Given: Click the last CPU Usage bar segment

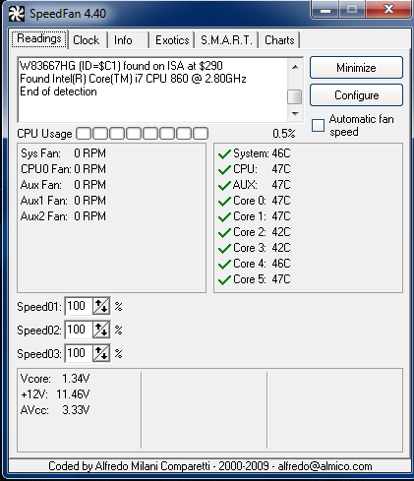Looking at the screenshot, I should click(201, 134).
